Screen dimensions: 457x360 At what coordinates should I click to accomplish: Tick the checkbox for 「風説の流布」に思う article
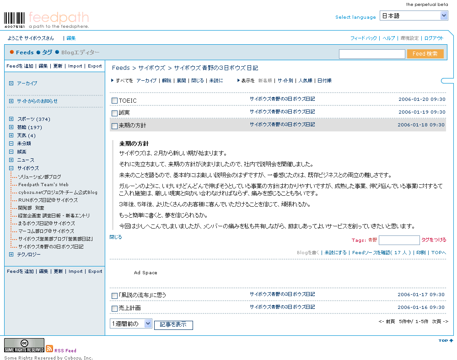tap(114, 296)
